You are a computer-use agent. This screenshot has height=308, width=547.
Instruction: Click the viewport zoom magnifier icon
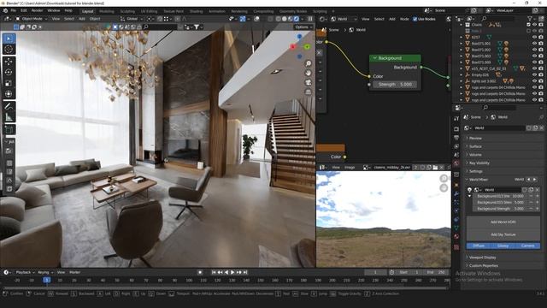coord(309,63)
